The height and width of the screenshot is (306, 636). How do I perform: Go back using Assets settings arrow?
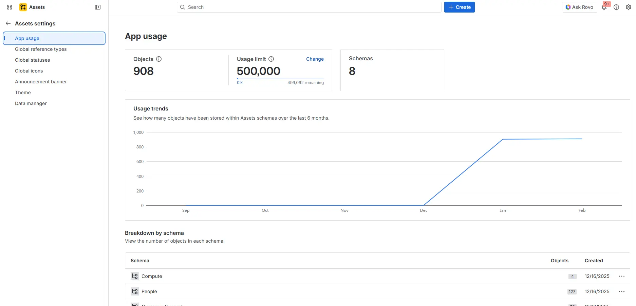pos(8,23)
